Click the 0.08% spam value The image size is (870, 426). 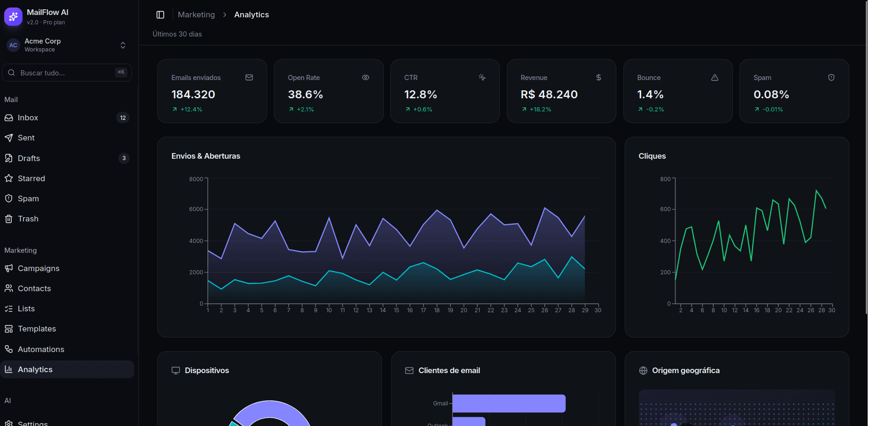tap(771, 95)
